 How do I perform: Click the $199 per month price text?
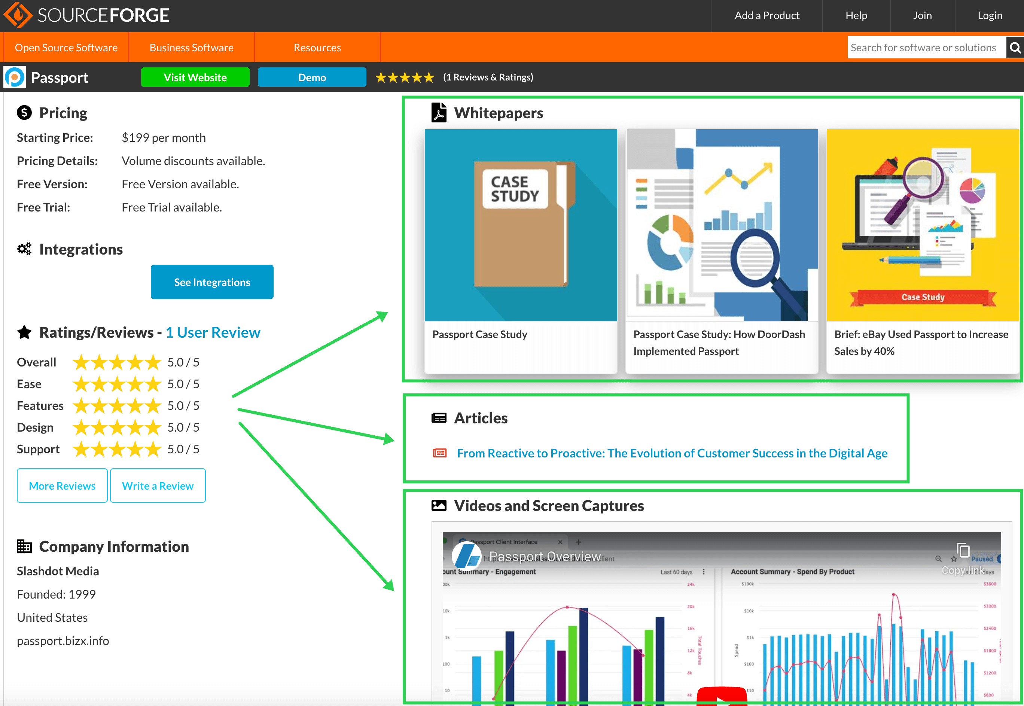click(x=164, y=138)
